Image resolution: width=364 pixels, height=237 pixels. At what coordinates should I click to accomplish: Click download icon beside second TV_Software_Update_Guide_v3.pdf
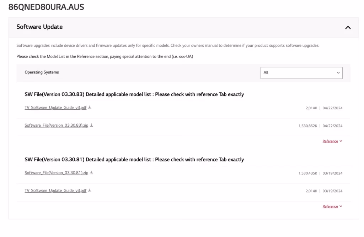[x=89, y=191]
